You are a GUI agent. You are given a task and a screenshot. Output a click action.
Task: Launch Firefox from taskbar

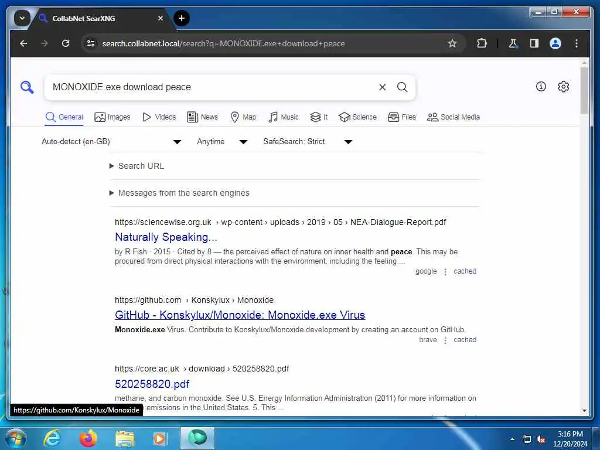pyautogui.click(x=88, y=438)
